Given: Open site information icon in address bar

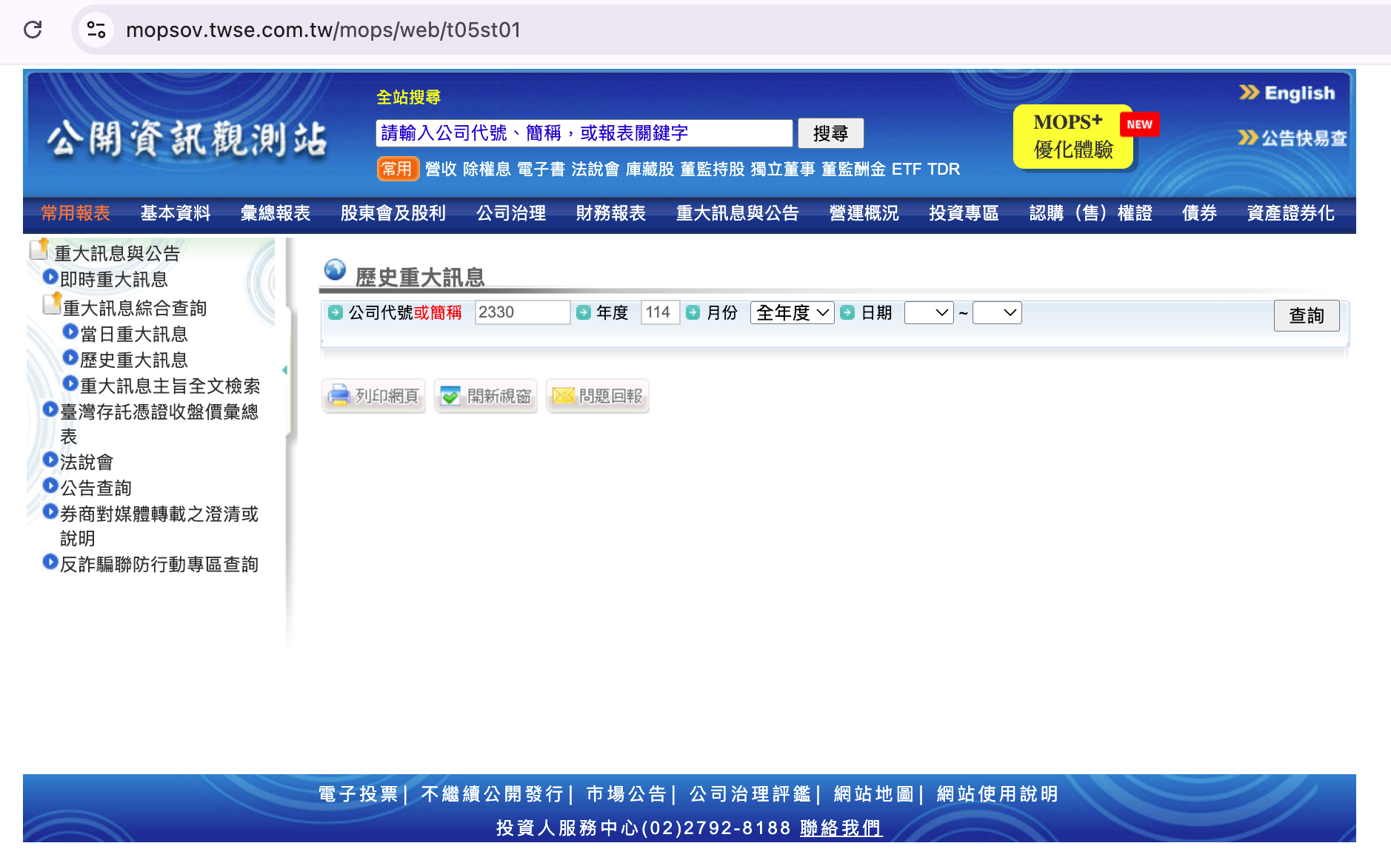Looking at the screenshot, I should tap(96, 30).
